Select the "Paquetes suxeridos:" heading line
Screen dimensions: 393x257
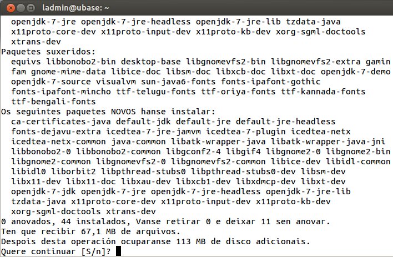tap(48, 52)
